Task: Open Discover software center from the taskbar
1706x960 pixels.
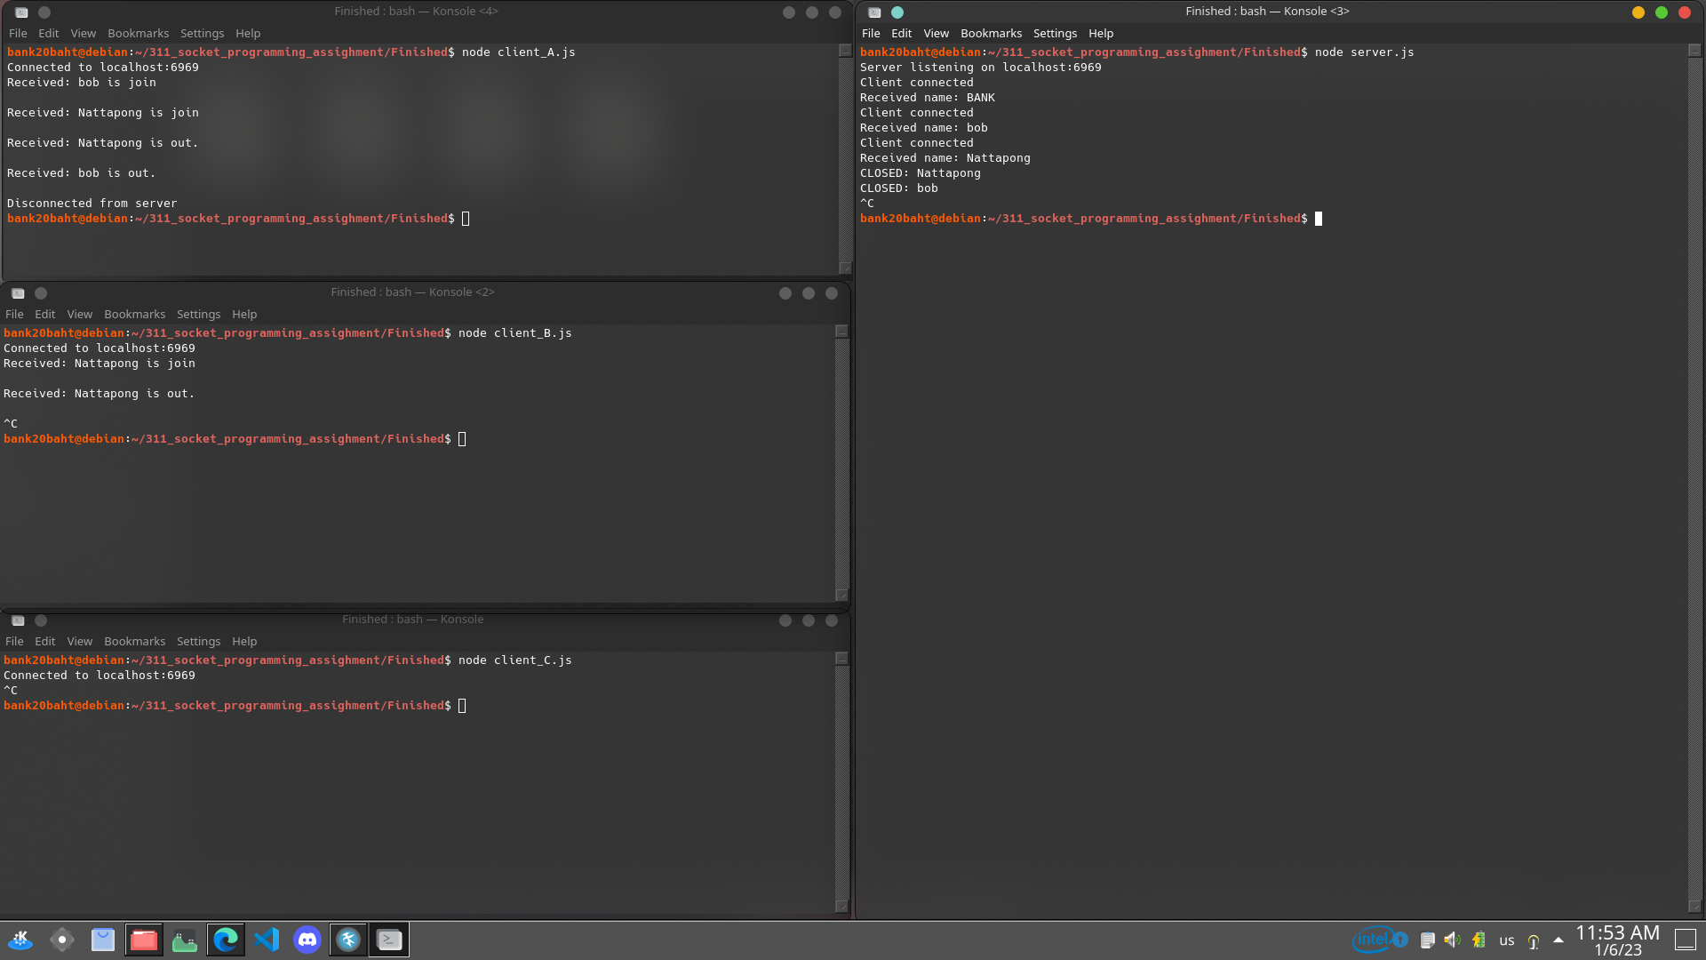Action: pos(102,940)
